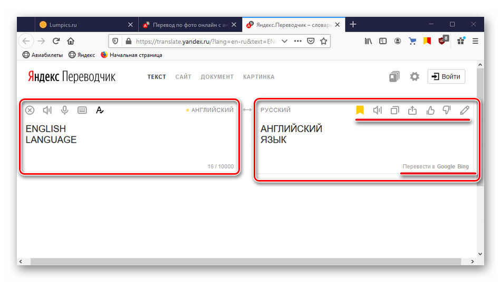Suggest an edit with the pencil icon

[464, 110]
